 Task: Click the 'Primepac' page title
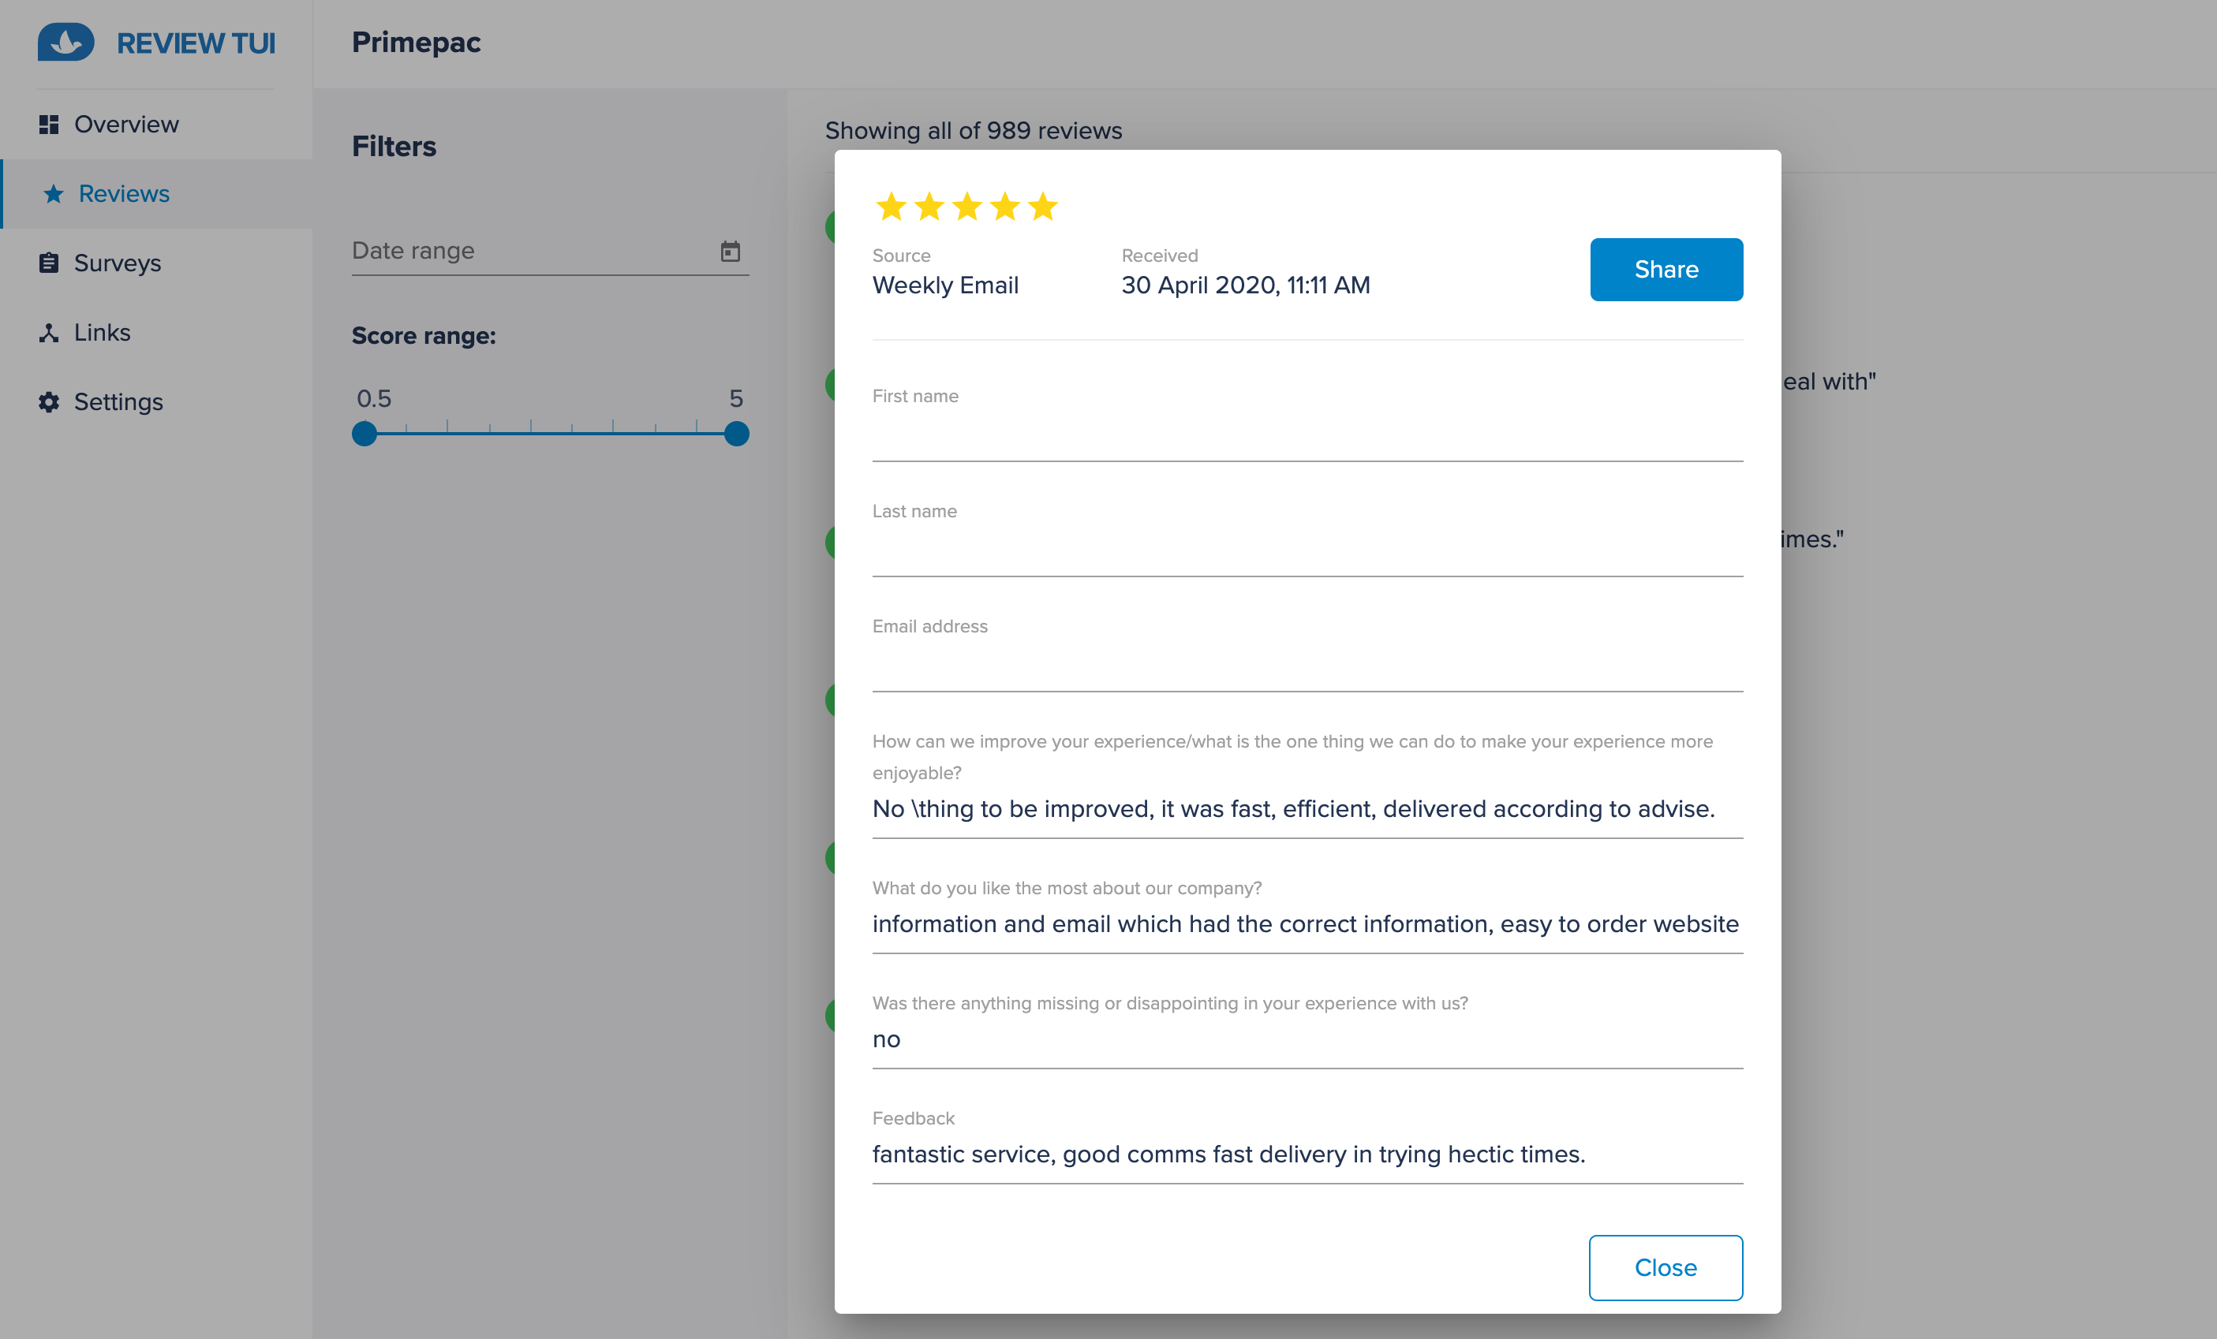pos(416,43)
